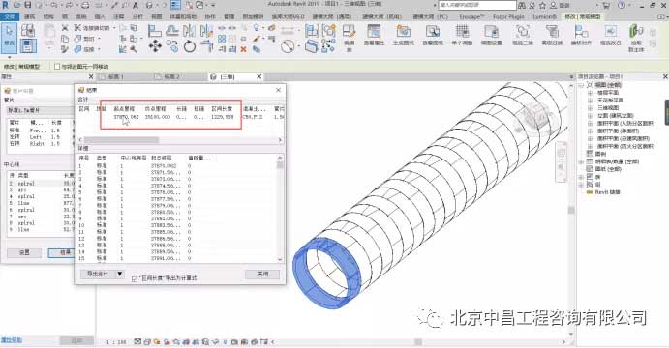Toggle the interval length export checkbox
Viewport: 669px width, 348px height.
pos(135,279)
